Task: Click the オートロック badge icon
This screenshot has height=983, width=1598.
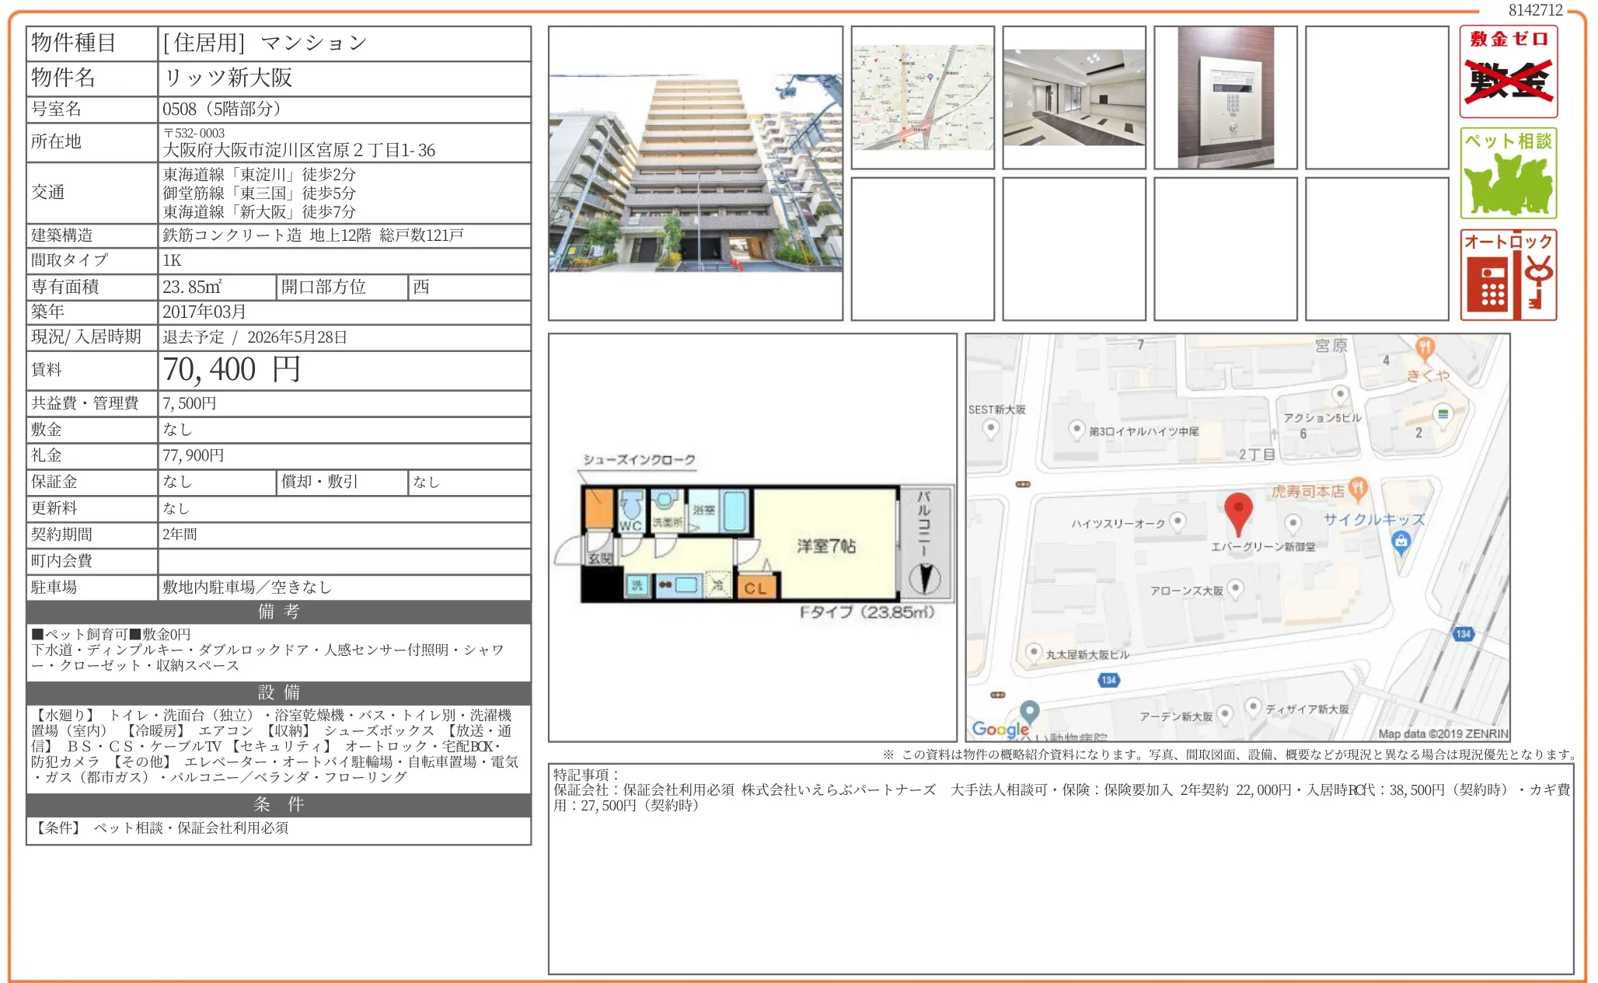Action: [1508, 275]
